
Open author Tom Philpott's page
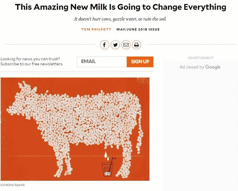(x=96, y=29)
